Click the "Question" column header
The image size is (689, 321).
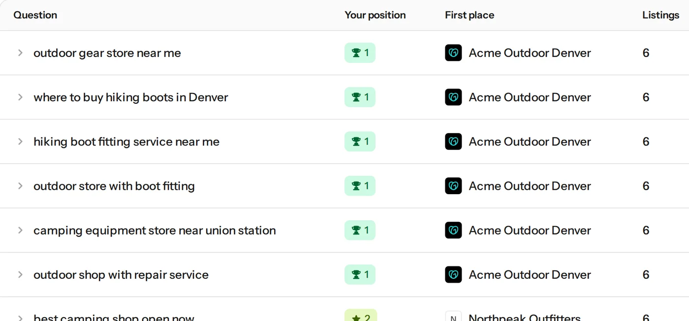35,15
